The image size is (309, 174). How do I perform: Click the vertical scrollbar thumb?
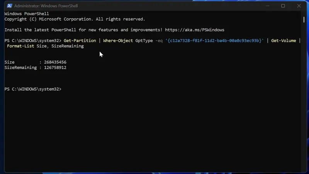pyautogui.click(x=304, y=20)
